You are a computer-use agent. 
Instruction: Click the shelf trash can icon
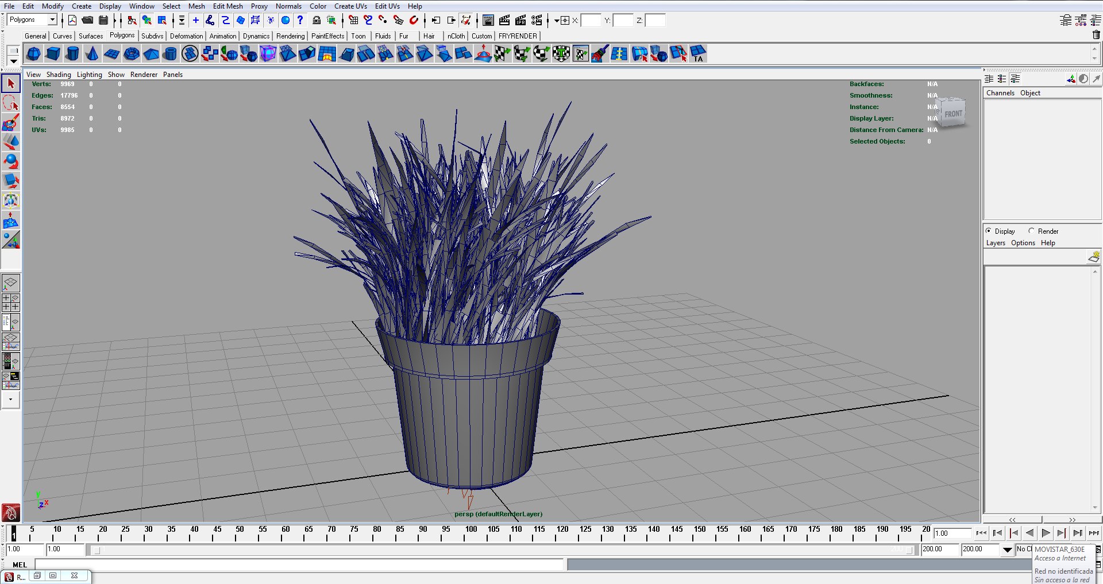click(1096, 35)
